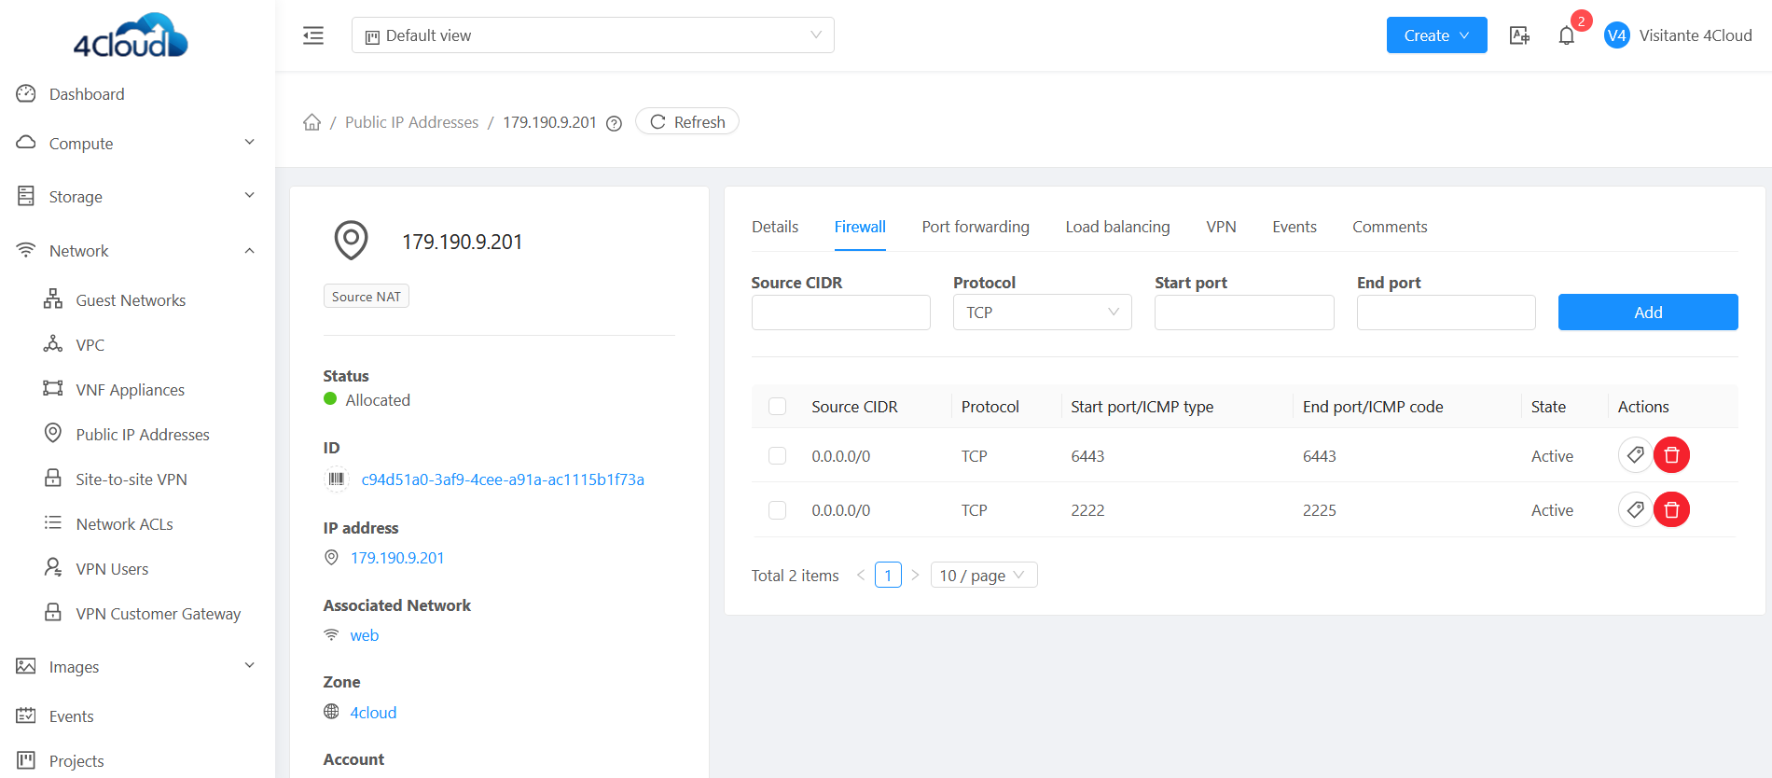1772x778 pixels.
Task: Click the V4 user avatar
Action: [x=1616, y=35]
